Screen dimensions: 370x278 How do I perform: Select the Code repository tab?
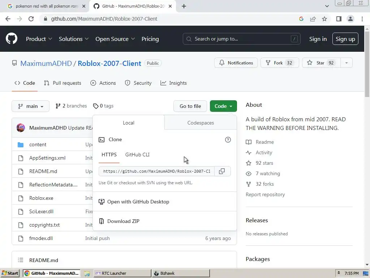(25, 83)
